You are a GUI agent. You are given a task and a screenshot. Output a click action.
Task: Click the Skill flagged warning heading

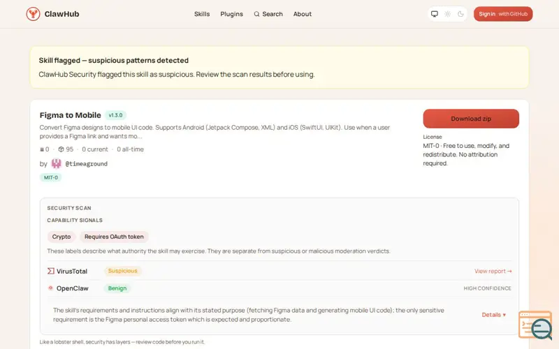point(114,60)
